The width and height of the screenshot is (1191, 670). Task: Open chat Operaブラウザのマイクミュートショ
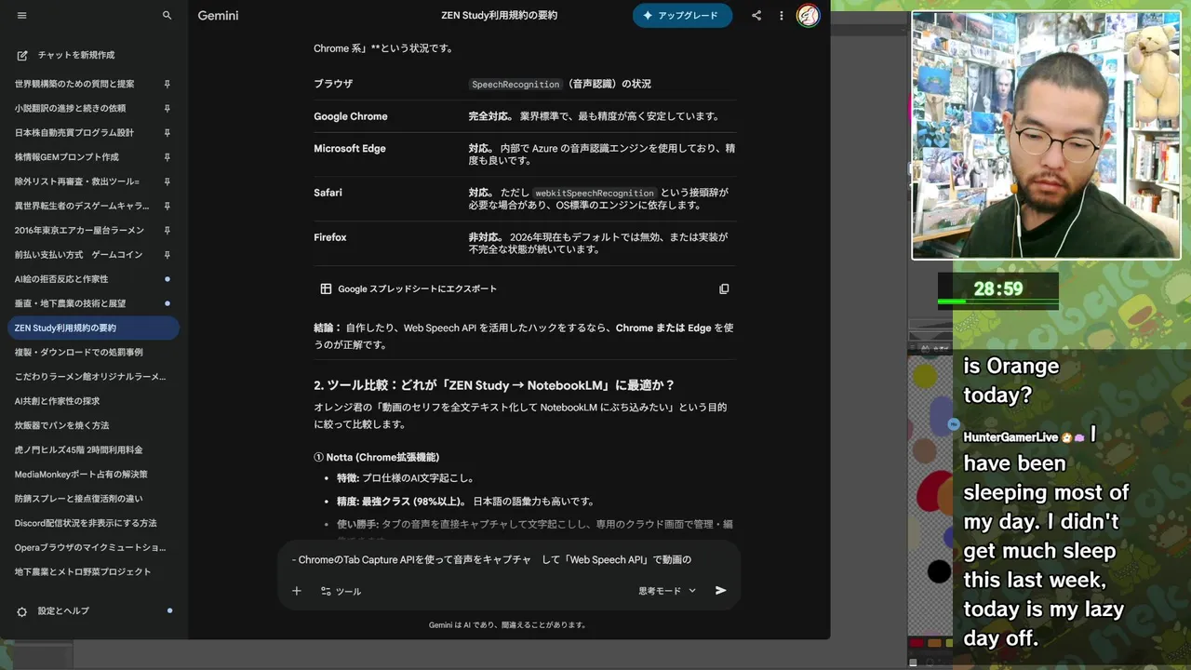(90, 547)
